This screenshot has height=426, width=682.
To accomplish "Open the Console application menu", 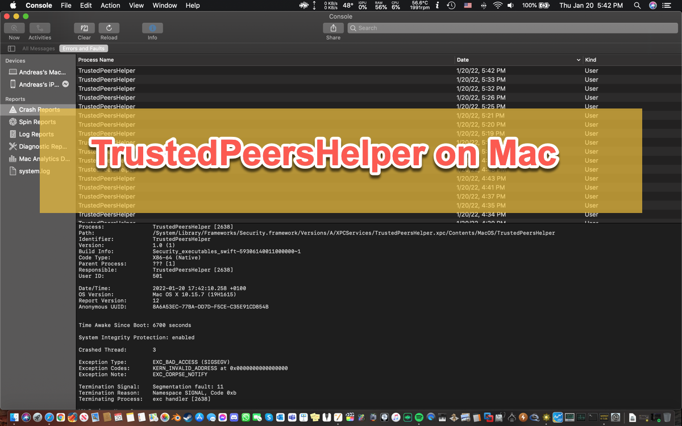I will (x=39, y=5).
